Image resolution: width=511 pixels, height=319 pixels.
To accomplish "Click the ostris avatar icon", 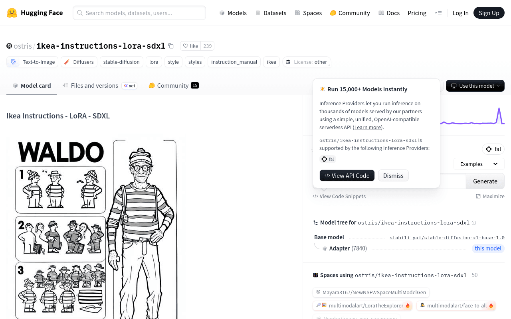I will (x=9, y=46).
